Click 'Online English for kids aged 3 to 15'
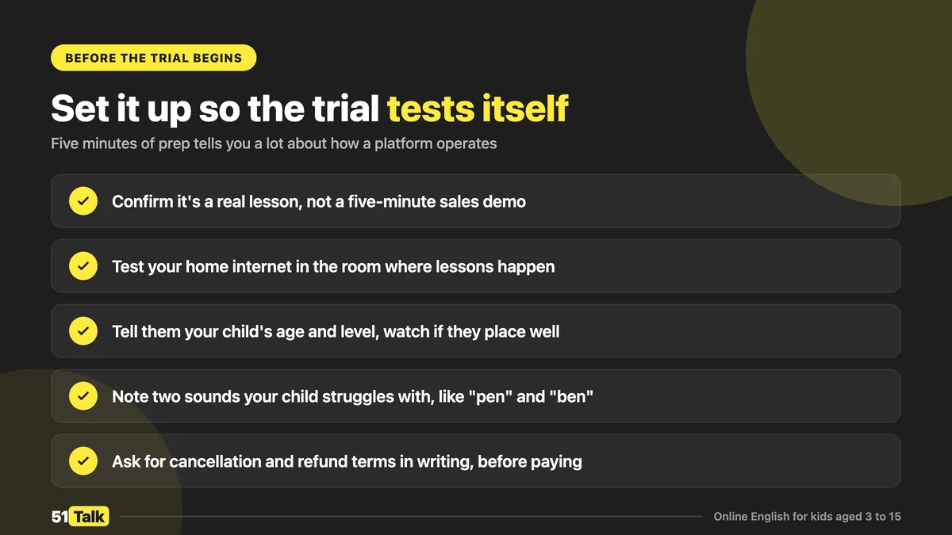 tap(807, 517)
